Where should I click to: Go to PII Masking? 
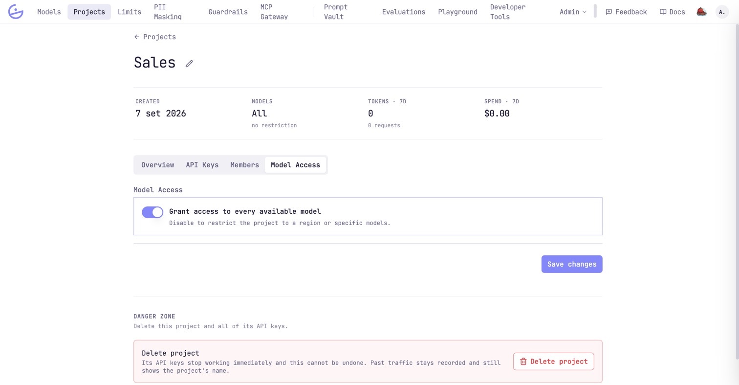168,12
